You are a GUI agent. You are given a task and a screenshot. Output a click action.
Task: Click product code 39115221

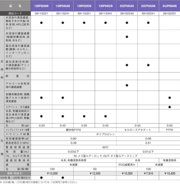coord(42,13)
